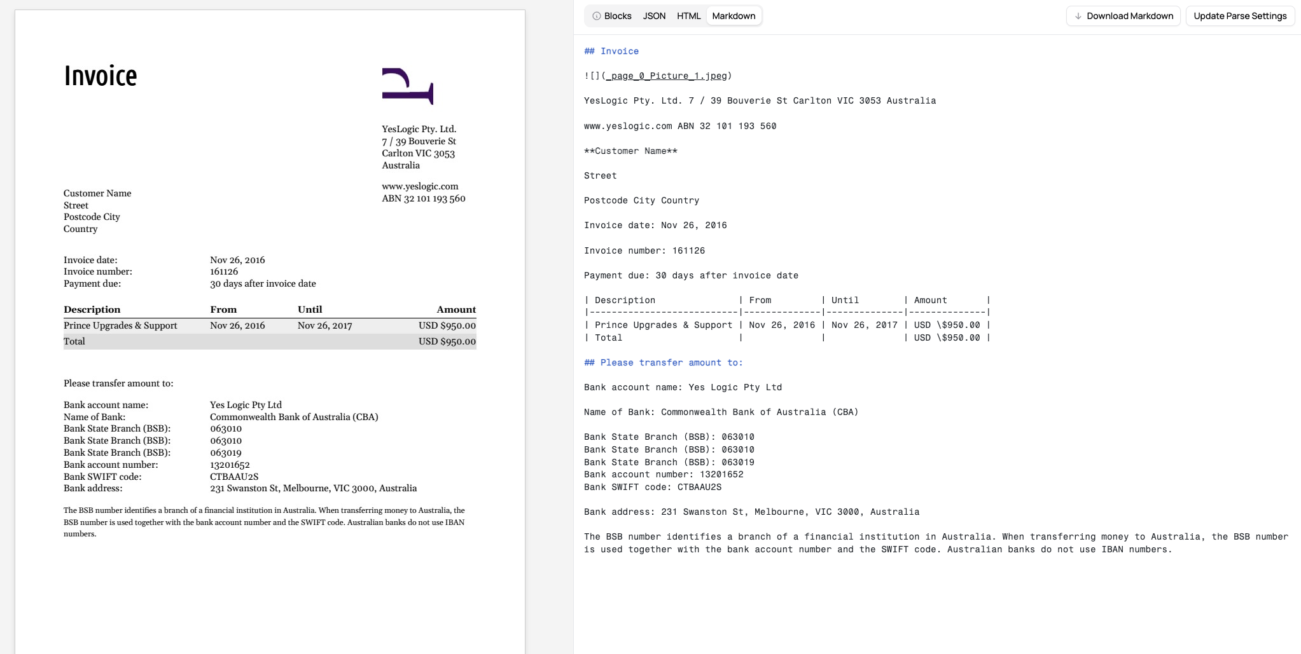Click bank account number 13201652 in invoice
Viewport: 1301px width, 654px height.
pyautogui.click(x=230, y=465)
